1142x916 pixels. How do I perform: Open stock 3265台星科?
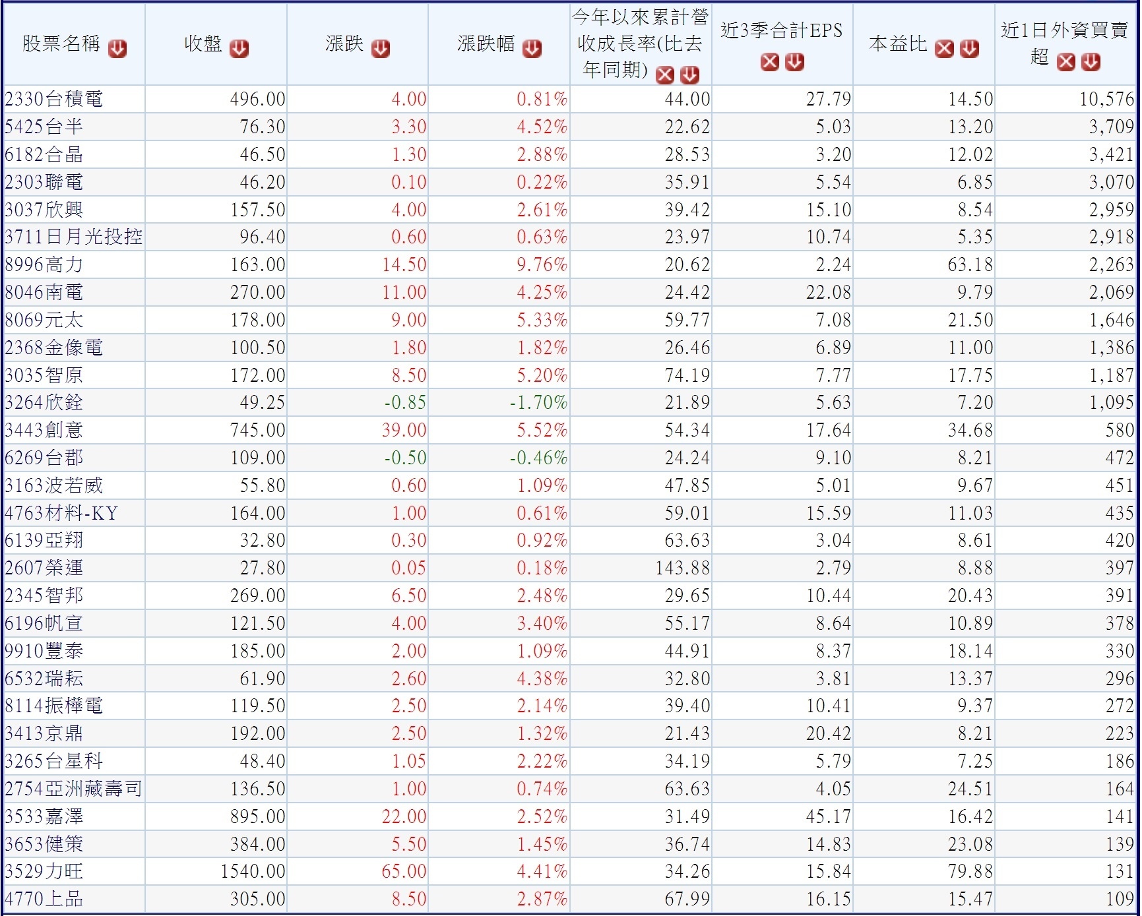click(x=54, y=761)
